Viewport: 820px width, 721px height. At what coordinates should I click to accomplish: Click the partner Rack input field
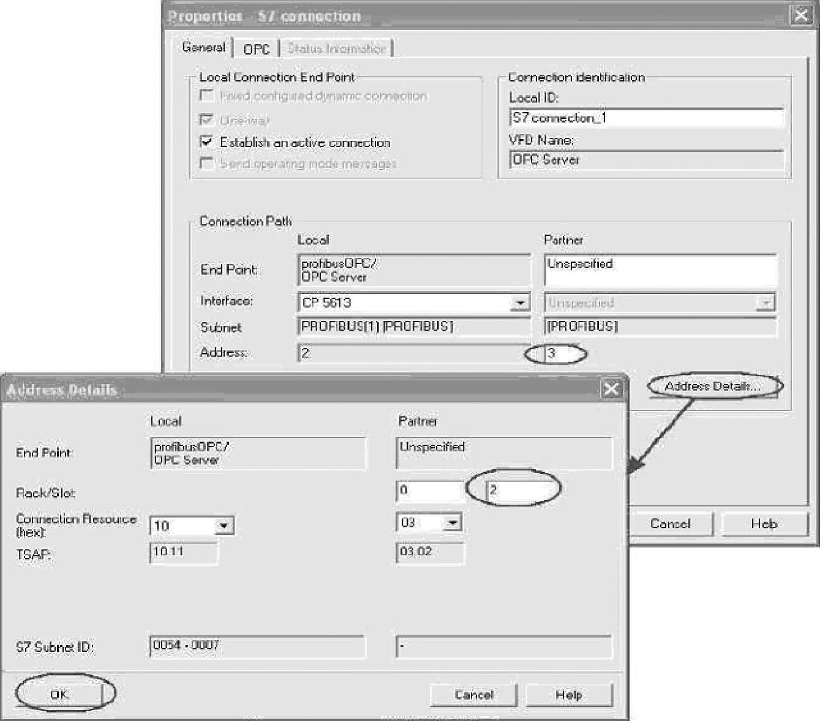pyautogui.click(x=430, y=490)
